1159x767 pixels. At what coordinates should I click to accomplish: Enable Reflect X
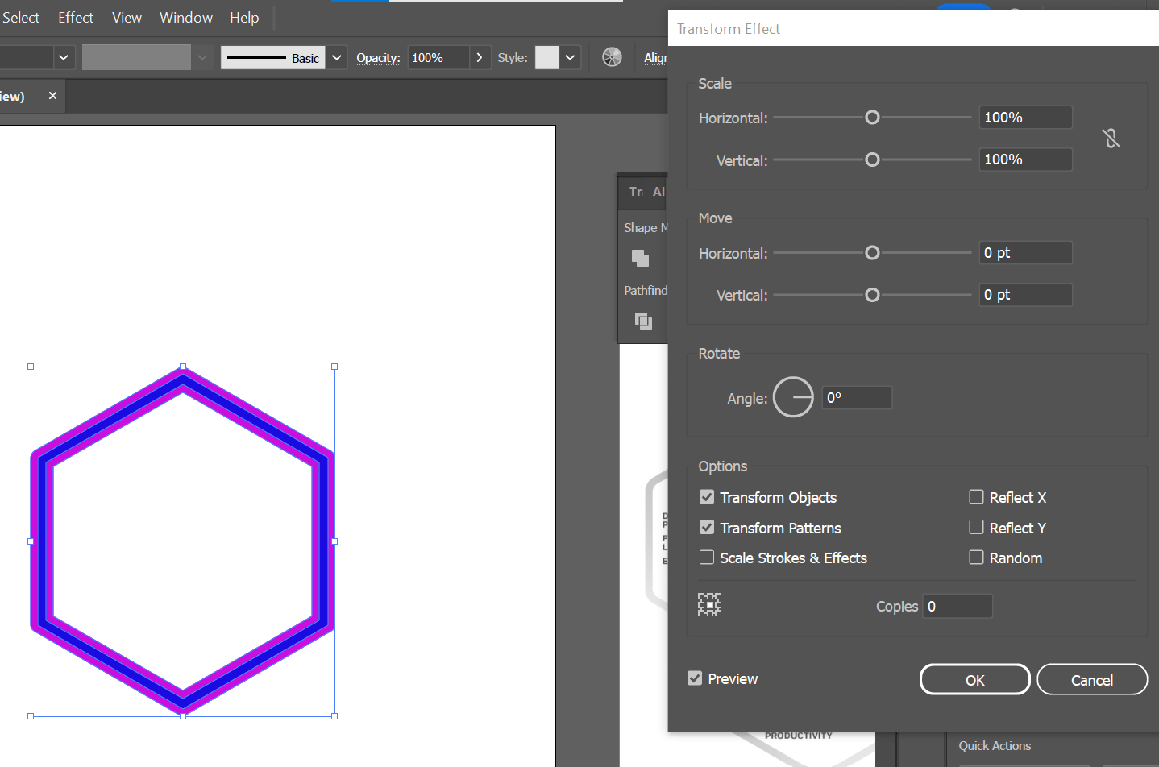click(976, 497)
